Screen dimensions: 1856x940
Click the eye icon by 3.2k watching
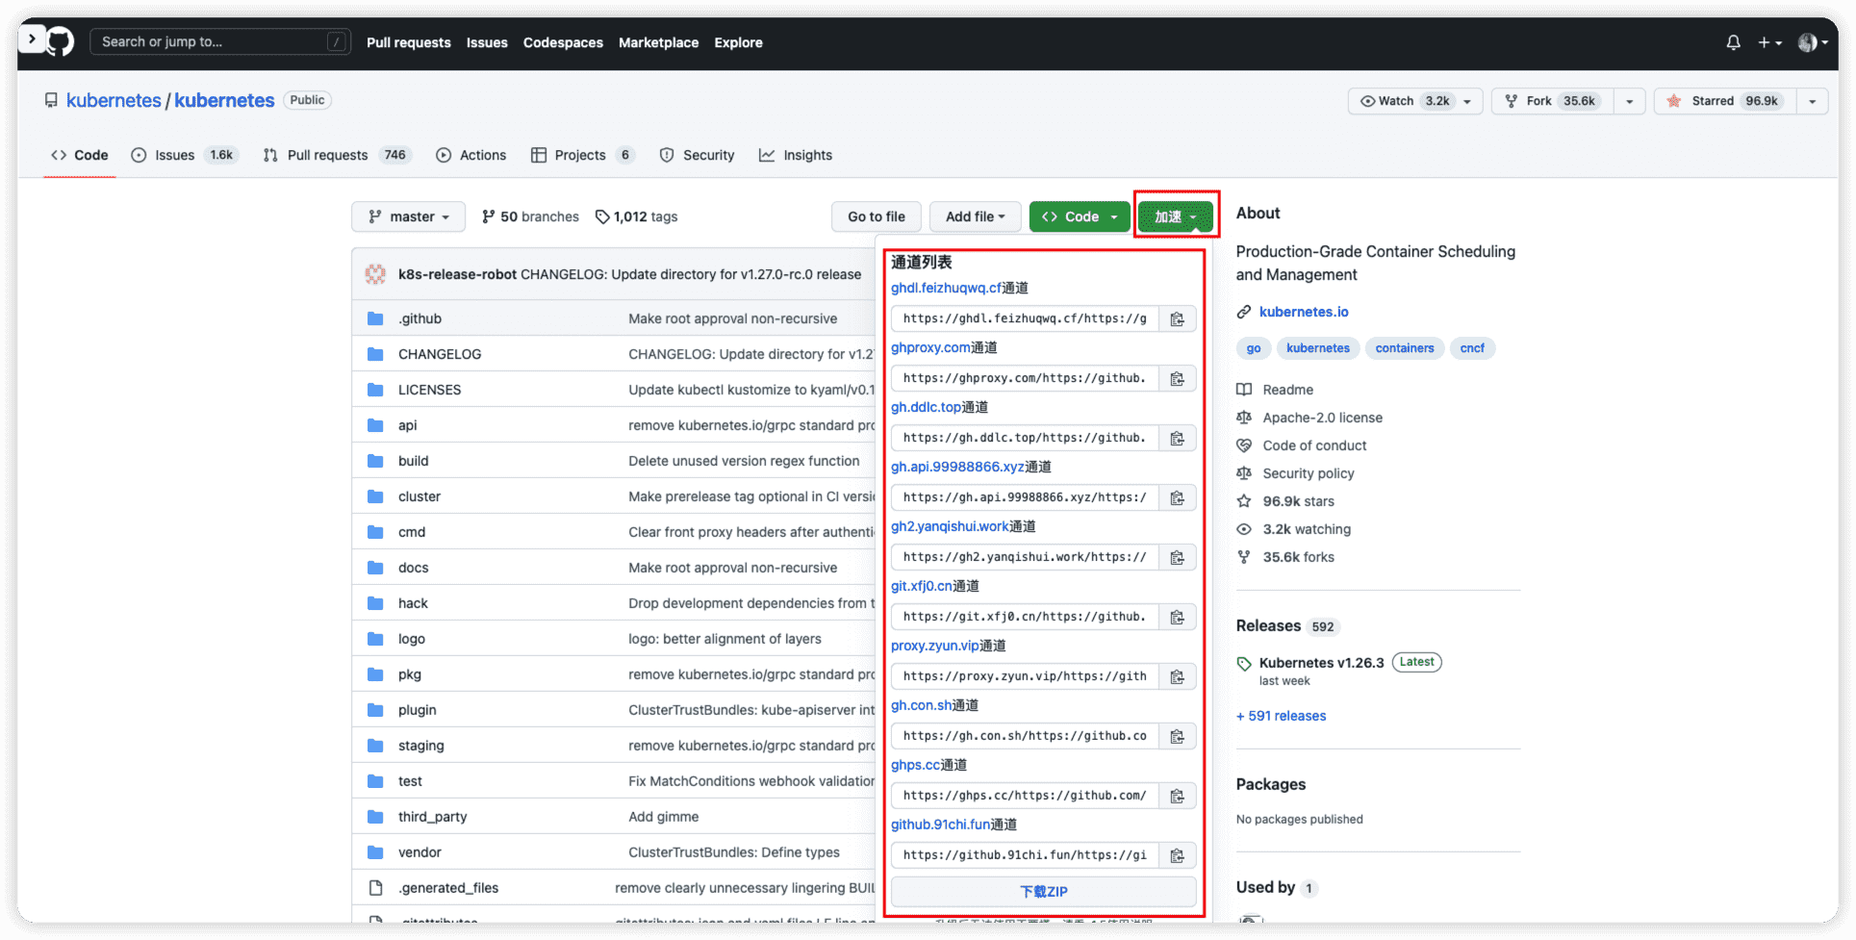pyautogui.click(x=1244, y=529)
